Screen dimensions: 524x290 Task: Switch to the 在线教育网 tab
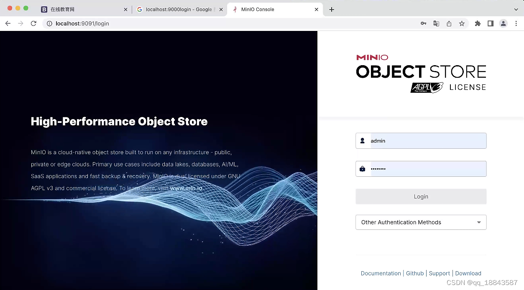[x=84, y=9]
